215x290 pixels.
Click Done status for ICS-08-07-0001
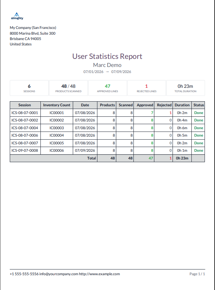click(199, 113)
